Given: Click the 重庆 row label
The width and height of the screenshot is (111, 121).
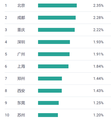Looking at the screenshot, I should pyautogui.click(x=21, y=30).
